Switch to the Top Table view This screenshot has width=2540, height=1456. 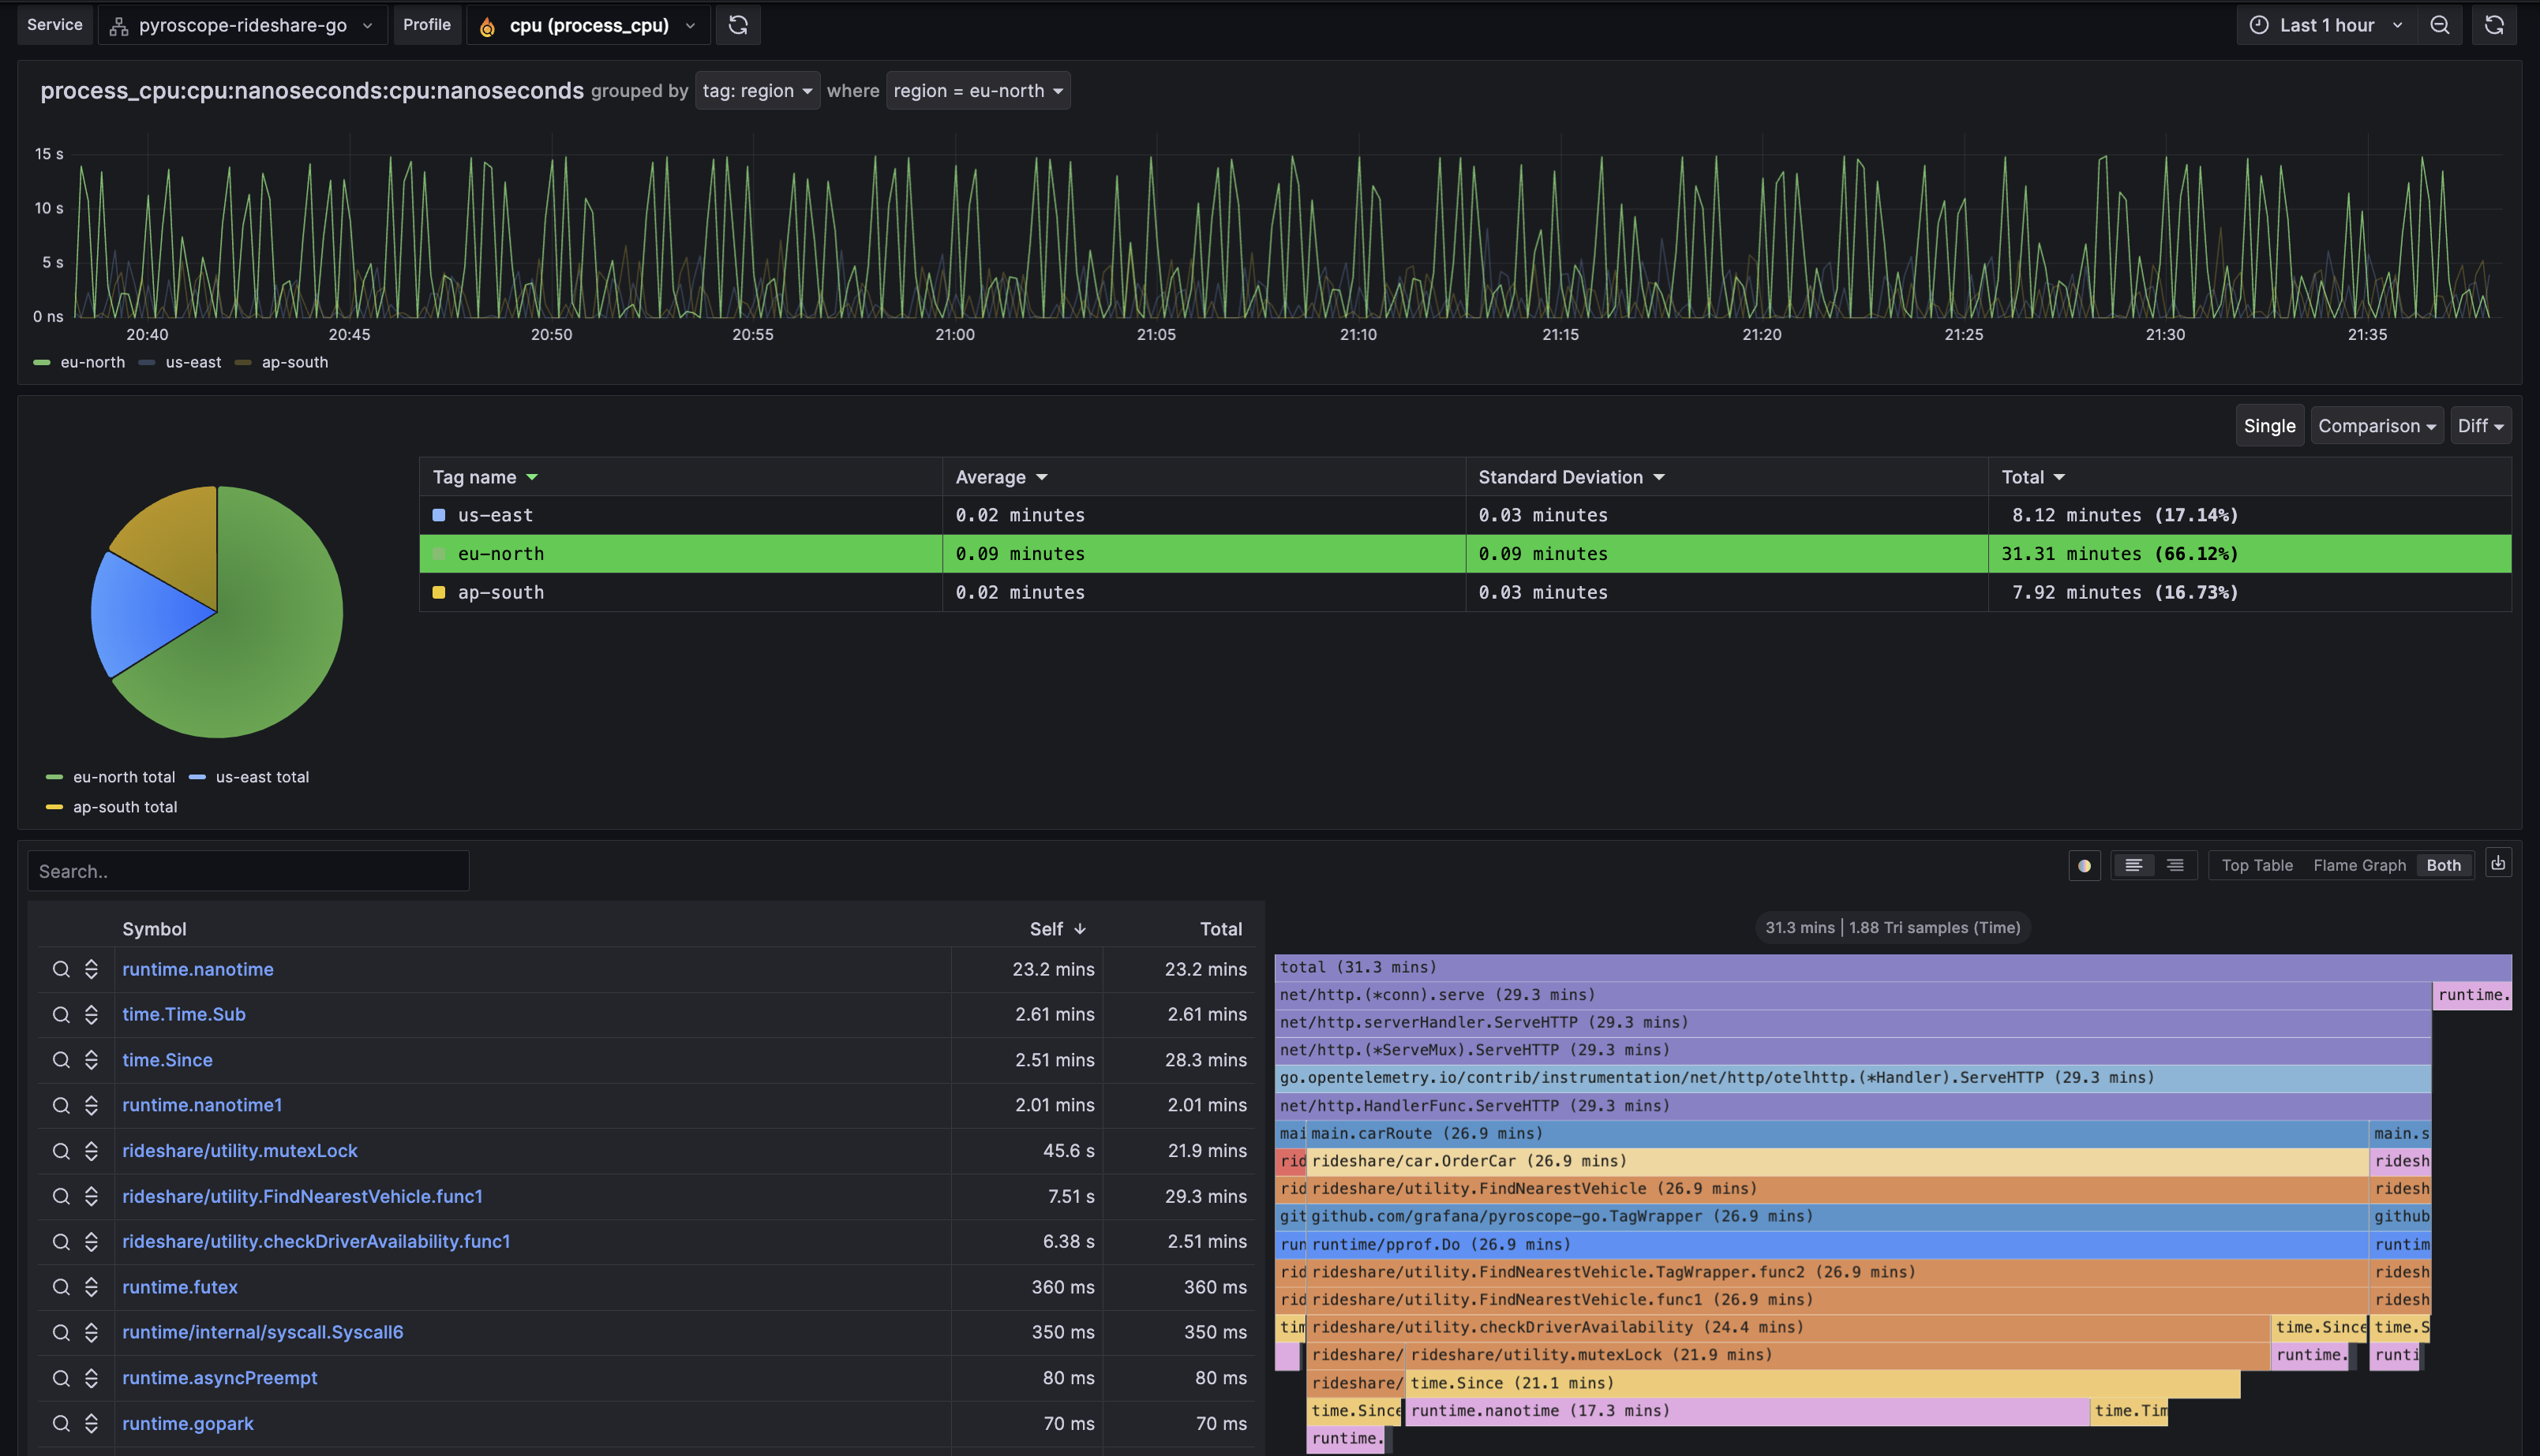(2257, 866)
